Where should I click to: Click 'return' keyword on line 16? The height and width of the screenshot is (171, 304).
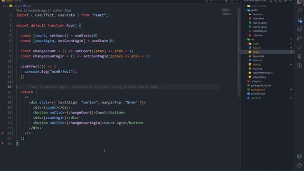pyautogui.click(x=27, y=92)
